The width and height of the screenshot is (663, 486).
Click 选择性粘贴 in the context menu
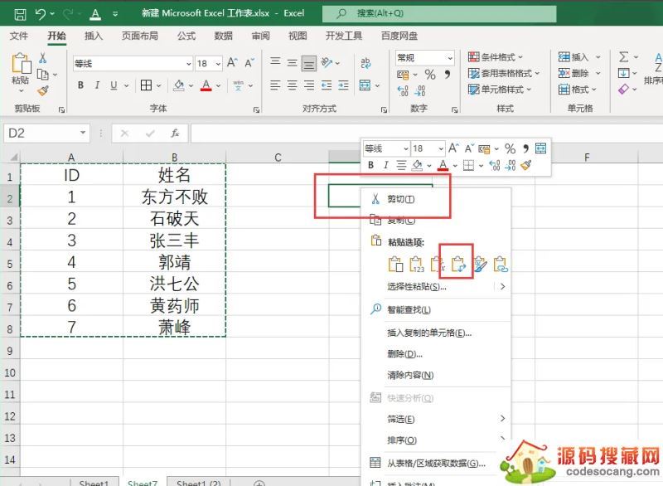[417, 287]
